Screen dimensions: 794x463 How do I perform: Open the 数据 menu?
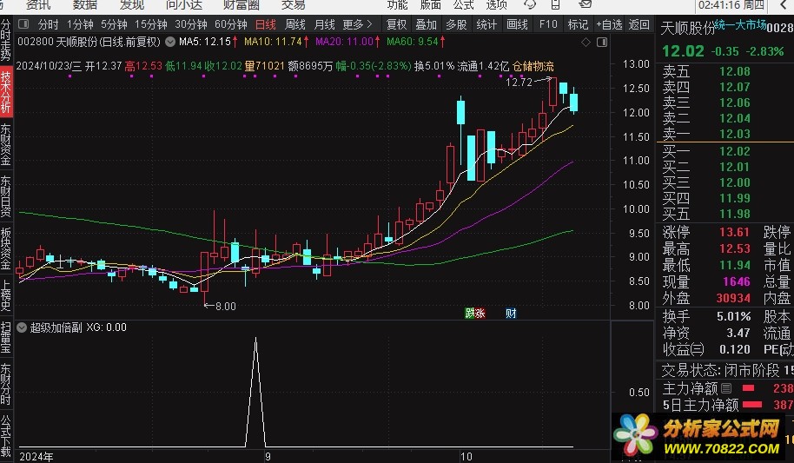point(85,4)
